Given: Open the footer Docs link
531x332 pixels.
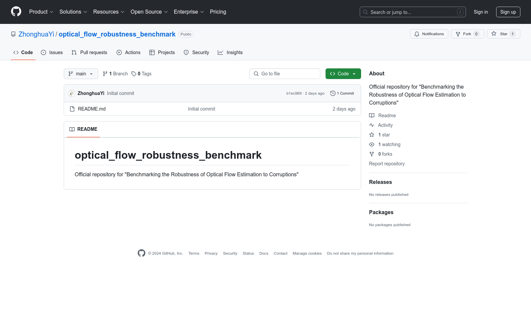Looking at the screenshot, I should [264, 253].
